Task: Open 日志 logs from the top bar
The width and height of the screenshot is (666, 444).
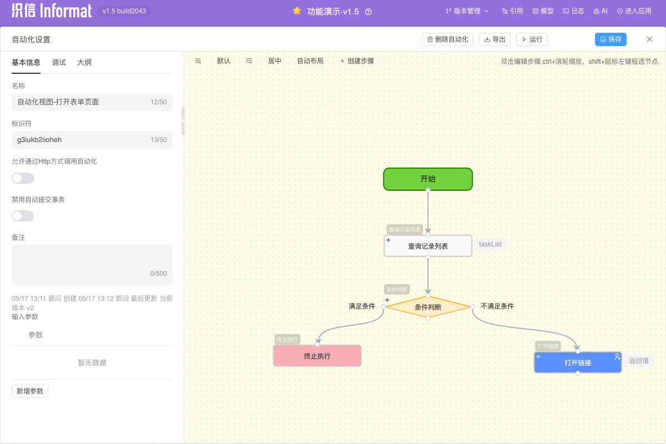Action: click(573, 11)
